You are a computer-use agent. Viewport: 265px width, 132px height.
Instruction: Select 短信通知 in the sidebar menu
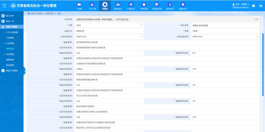coord(10,65)
